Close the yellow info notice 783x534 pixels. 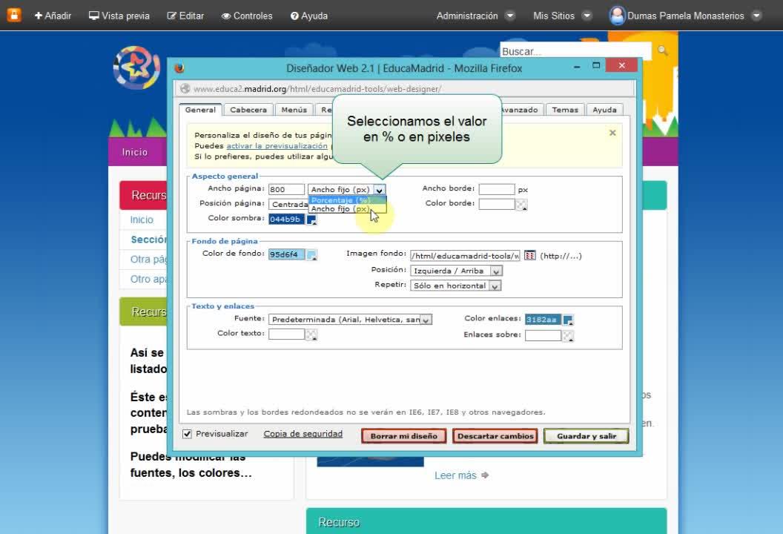[x=612, y=133]
